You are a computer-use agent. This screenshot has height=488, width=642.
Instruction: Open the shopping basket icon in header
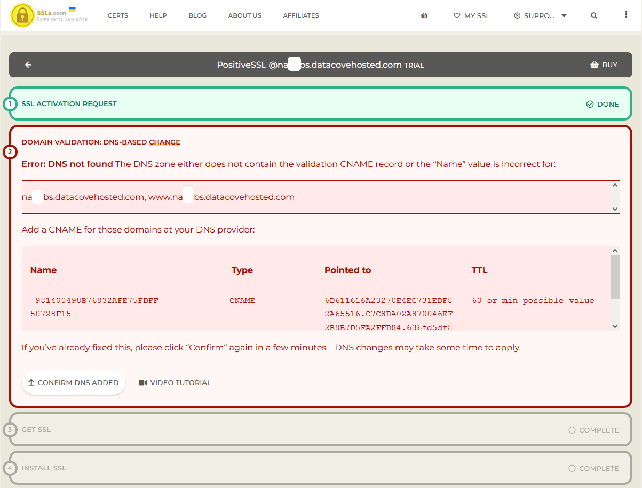(424, 15)
